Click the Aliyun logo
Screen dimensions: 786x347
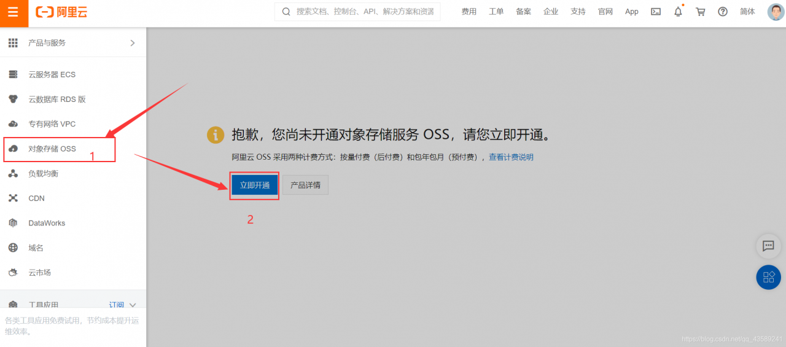click(x=61, y=12)
